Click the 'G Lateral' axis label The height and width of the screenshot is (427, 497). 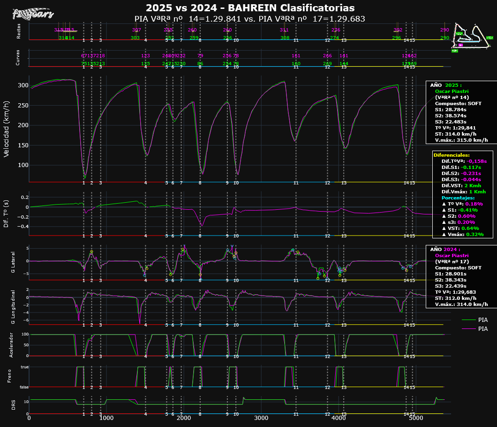tap(13, 262)
